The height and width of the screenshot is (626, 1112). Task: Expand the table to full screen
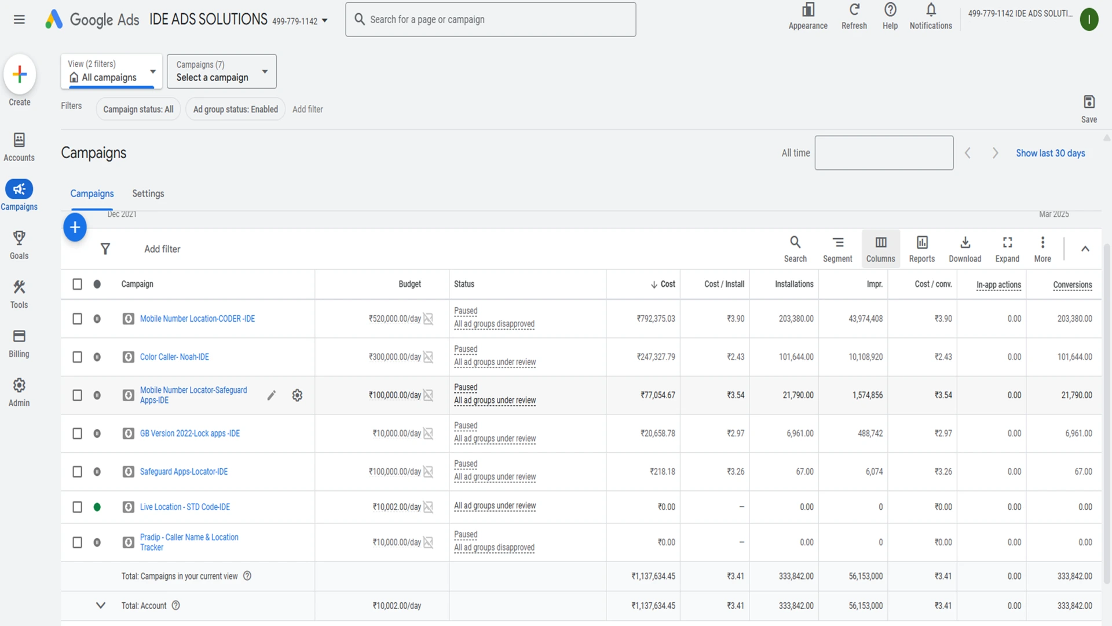1007,249
